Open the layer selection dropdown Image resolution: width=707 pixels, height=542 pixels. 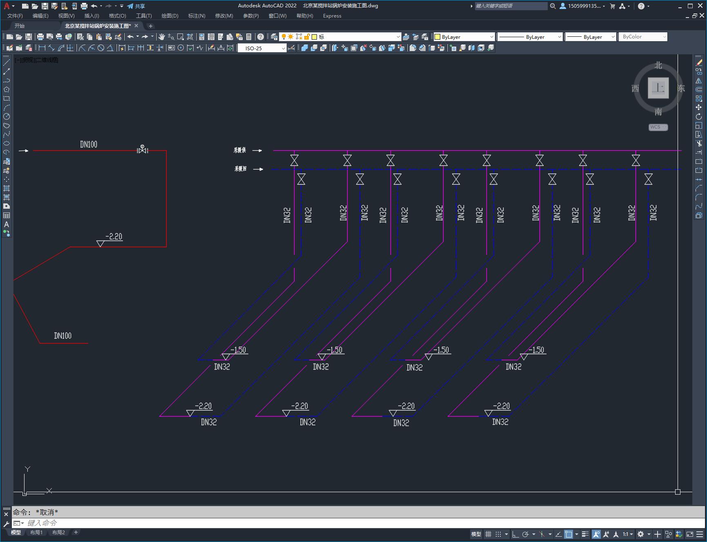[398, 37]
